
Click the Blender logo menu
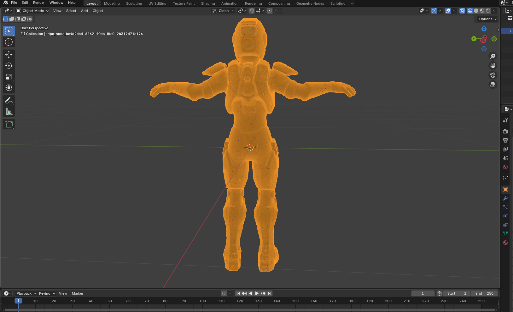point(5,3)
